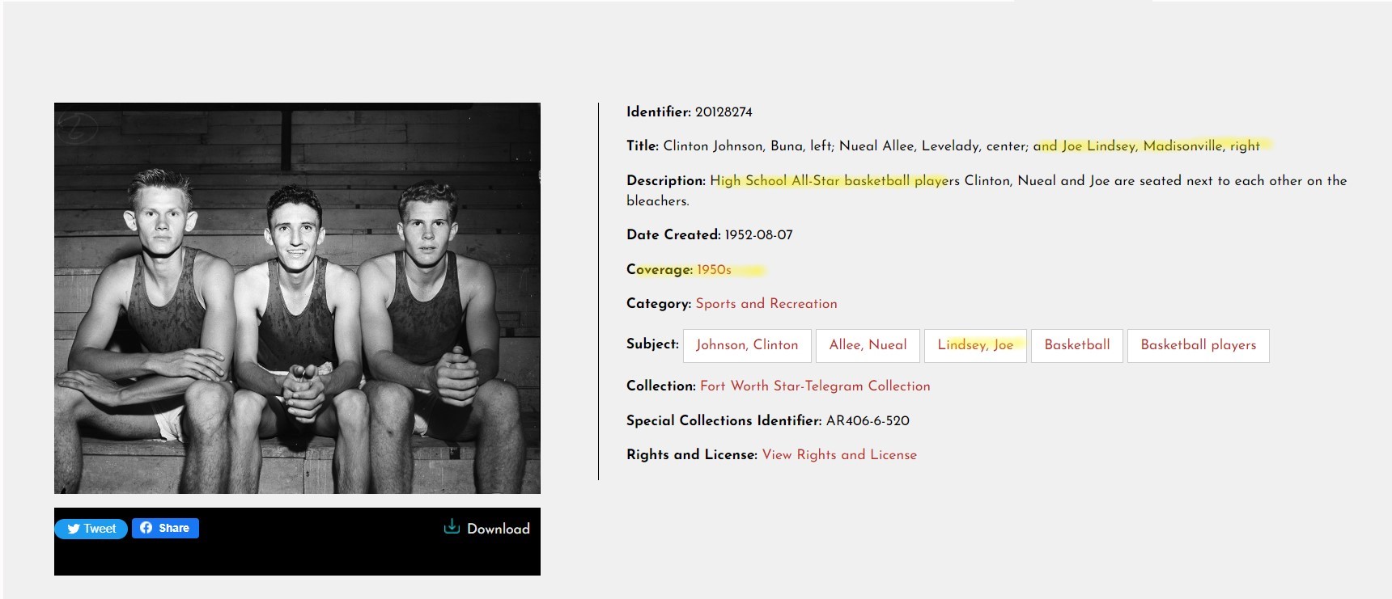Viewport: 1392px width, 599px height.
Task: Open the Sports and Recreation category
Action: (x=766, y=303)
